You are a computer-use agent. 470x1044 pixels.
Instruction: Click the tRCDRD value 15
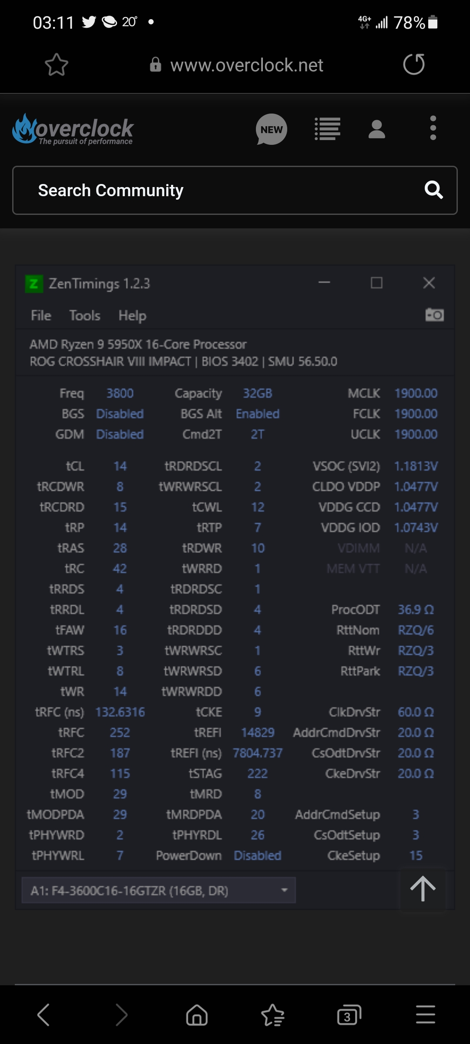pos(120,507)
